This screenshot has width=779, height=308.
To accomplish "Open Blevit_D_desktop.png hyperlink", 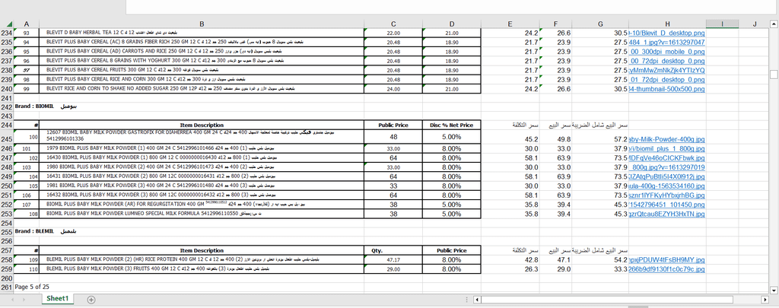I will 666,33.
